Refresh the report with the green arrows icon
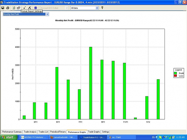The width and height of the screenshot is (187, 140). (14, 8)
